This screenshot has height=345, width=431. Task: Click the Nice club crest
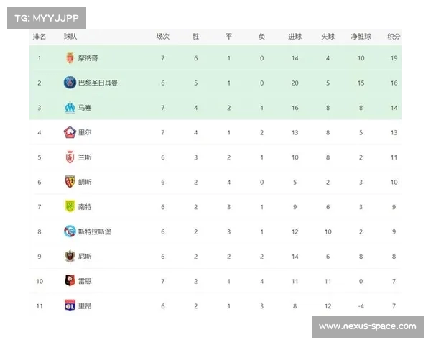coord(70,256)
